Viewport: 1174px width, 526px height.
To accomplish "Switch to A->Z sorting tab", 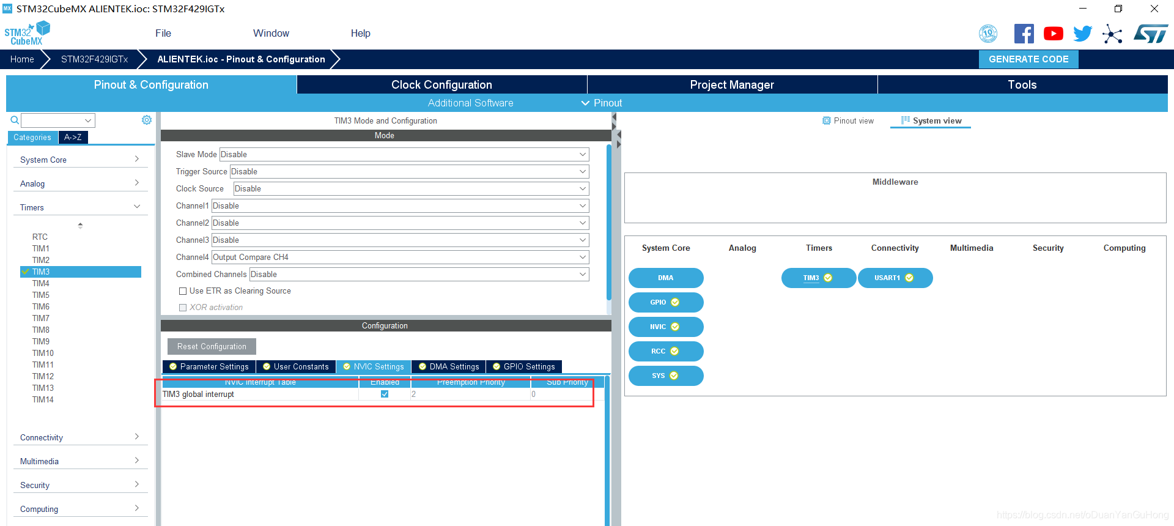I will [x=73, y=137].
